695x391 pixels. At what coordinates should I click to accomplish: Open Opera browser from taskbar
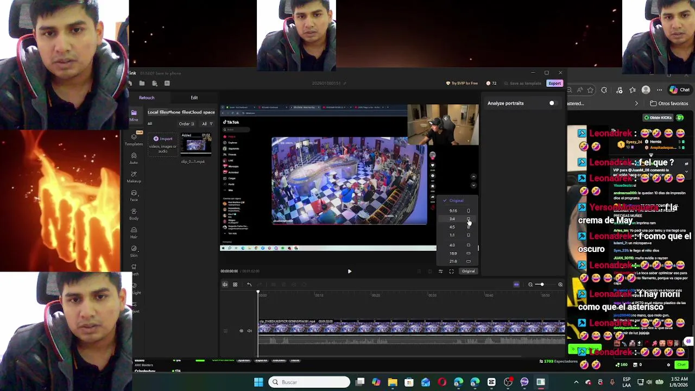(x=442, y=382)
